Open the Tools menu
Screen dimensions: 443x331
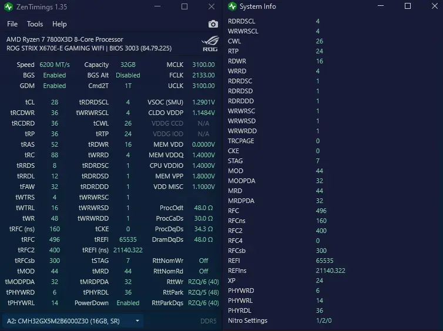35,24
